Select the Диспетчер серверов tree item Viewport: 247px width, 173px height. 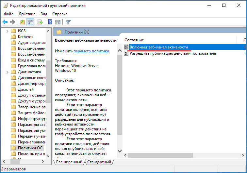pyautogui.click(x=32, y=84)
